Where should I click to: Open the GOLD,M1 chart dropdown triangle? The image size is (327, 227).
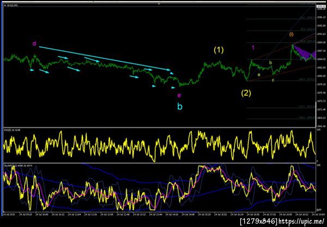pos(5,5)
